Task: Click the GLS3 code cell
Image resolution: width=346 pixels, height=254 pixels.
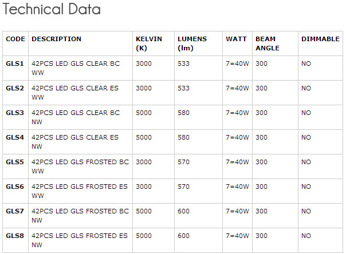Action: (x=15, y=113)
